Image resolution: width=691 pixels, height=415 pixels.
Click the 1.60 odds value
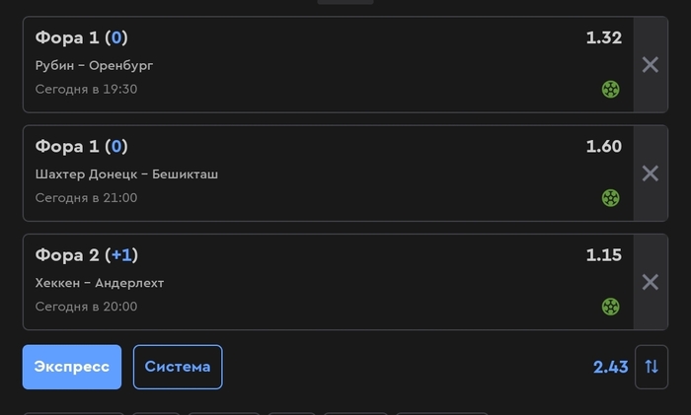click(604, 147)
